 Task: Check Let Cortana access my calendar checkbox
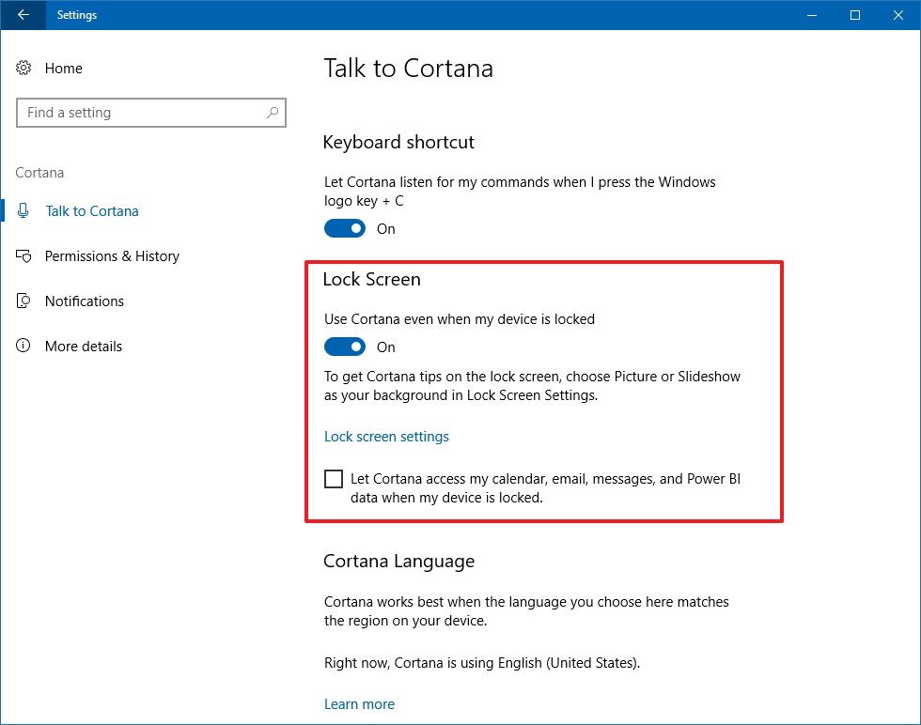pos(333,479)
